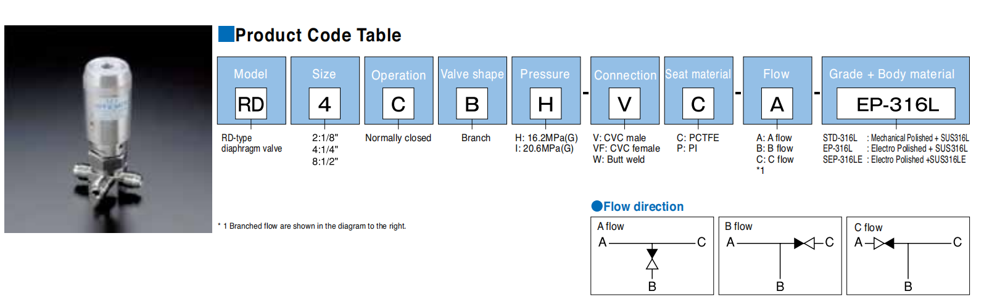Select the Flow code box A
This screenshot has height=299, width=984.
tap(777, 104)
